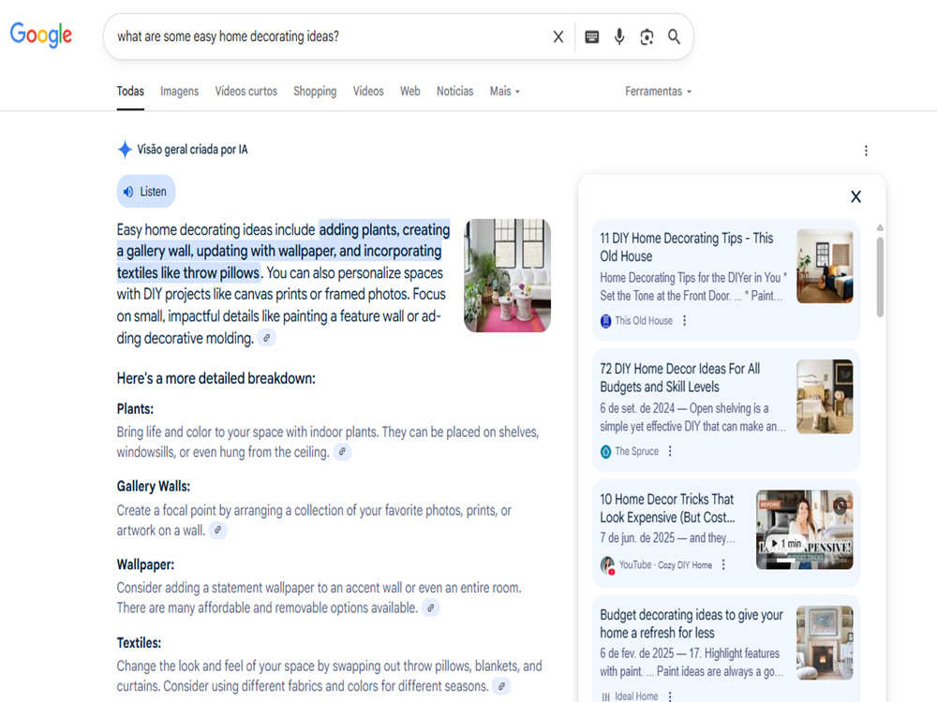Click source link icon in Textiles section
Image resolution: width=937 pixels, height=702 pixels.
tap(501, 686)
